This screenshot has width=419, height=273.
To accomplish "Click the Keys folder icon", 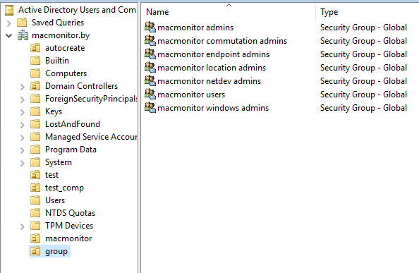I will [x=35, y=111].
